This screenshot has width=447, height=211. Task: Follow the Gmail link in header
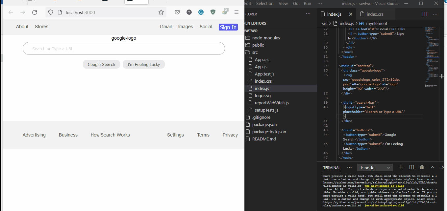tap(166, 27)
